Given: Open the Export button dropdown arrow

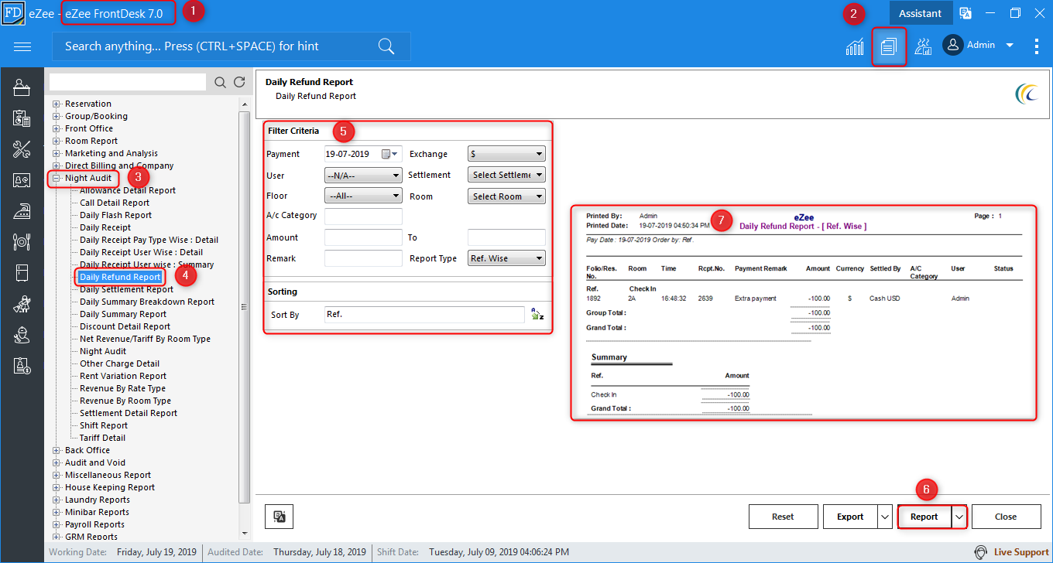Looking at the screenshot, I should click(x=885, y=517).
